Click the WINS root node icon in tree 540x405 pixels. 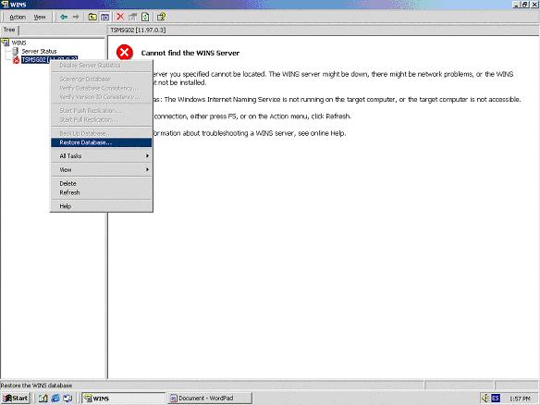click(6, 43)
